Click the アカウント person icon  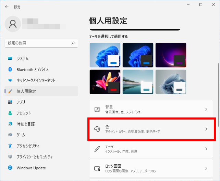coord(10,113)
